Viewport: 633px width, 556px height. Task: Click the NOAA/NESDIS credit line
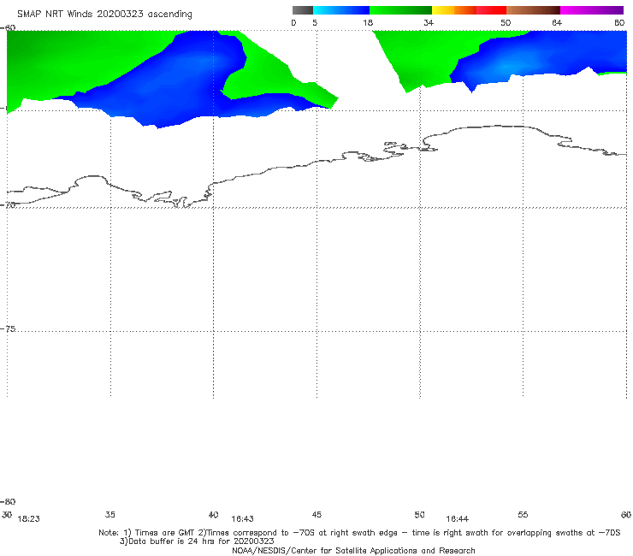[x=353, y=551]
